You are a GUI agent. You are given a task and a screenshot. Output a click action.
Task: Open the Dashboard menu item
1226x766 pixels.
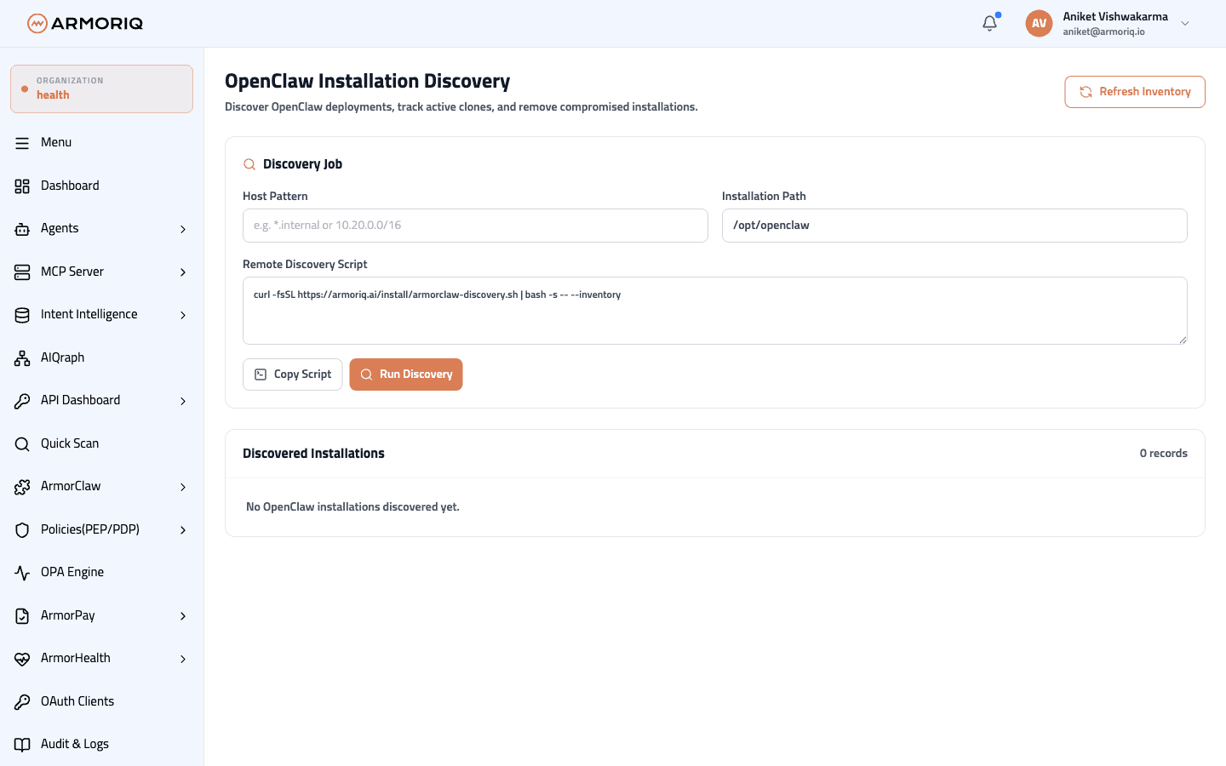(x=101, y=186)
